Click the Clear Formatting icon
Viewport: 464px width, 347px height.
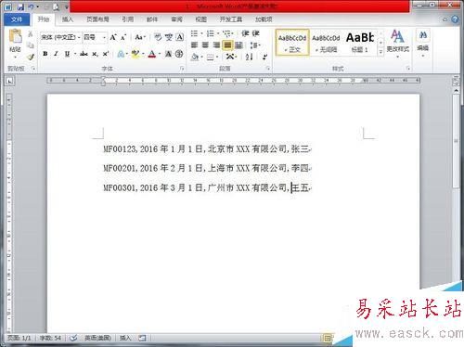pos(158,37)
